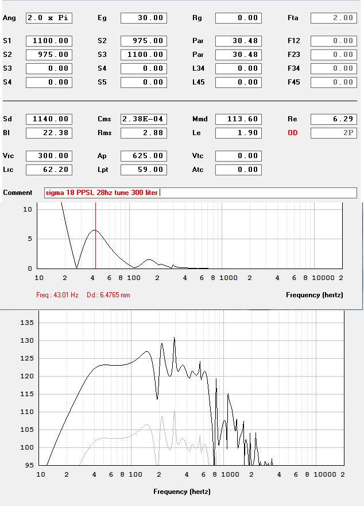Focus the Rg input field
The width and height of the screenshot is (364, 506).
tap(238, 18)
